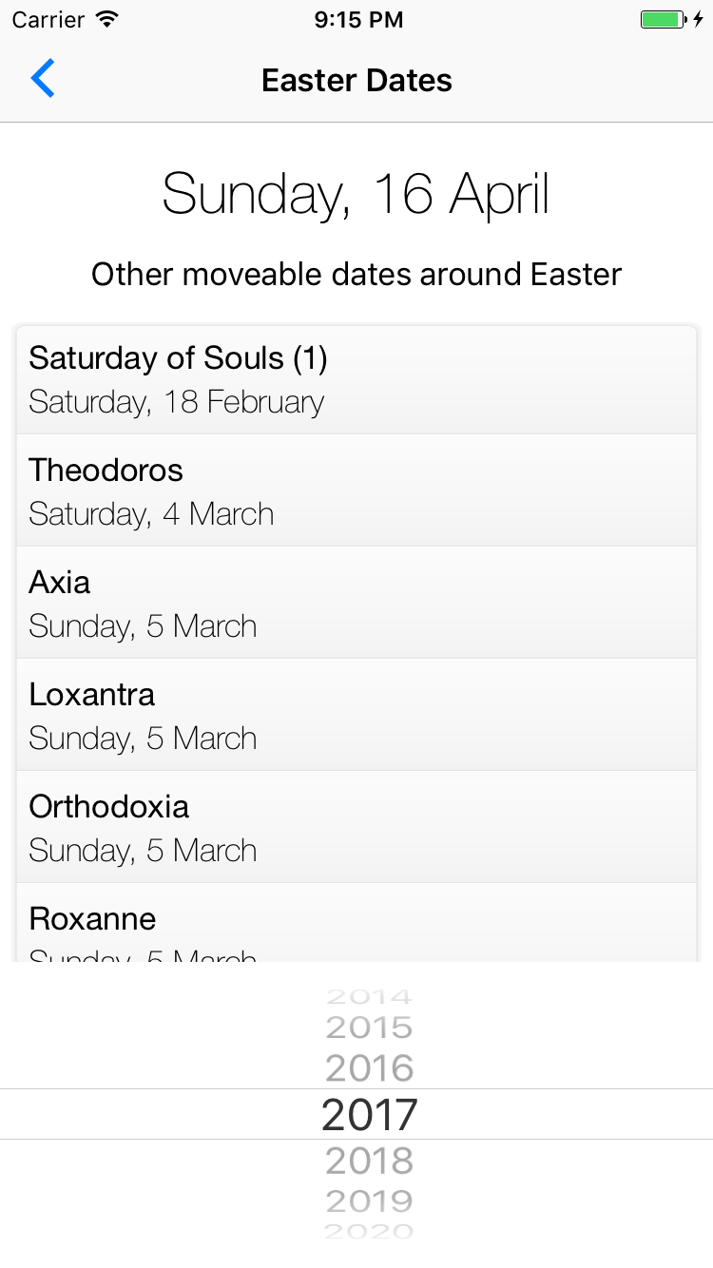
Task: Tap the Carrier label in status bar
Action: [x=49, y=19]
